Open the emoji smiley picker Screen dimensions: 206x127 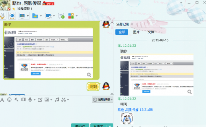click(9, 100)
